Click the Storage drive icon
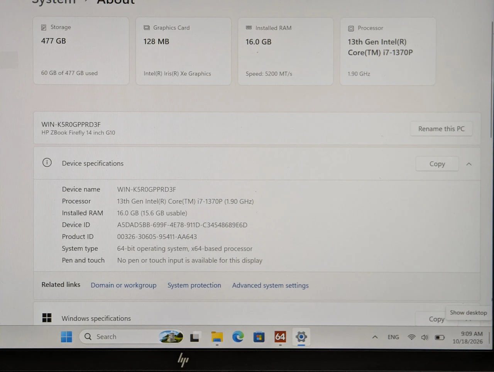494x372 pixels. (x=44, y=27)
